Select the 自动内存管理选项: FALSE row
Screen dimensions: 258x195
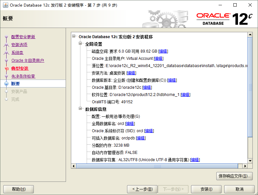tap(115, 153)
